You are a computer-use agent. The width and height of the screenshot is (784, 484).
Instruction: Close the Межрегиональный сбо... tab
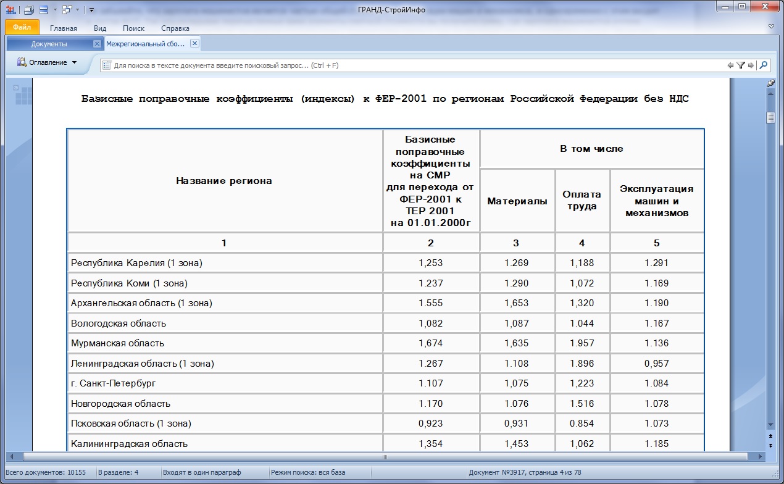[194, 43]
